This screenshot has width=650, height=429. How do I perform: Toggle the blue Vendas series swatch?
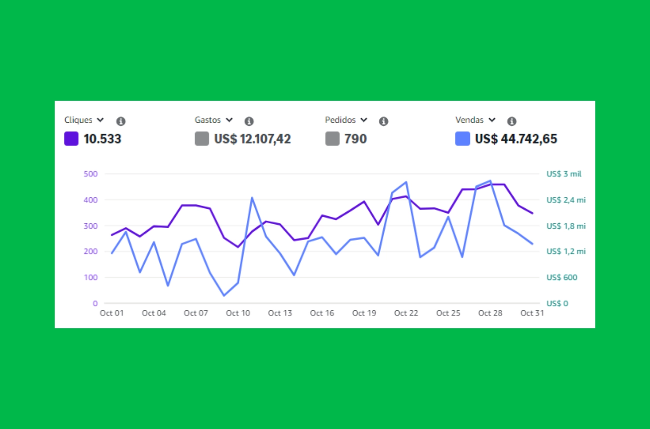pos(463,139)
